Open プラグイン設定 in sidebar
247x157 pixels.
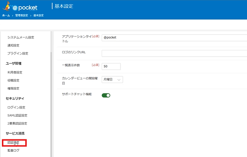(x=18, y=53)
